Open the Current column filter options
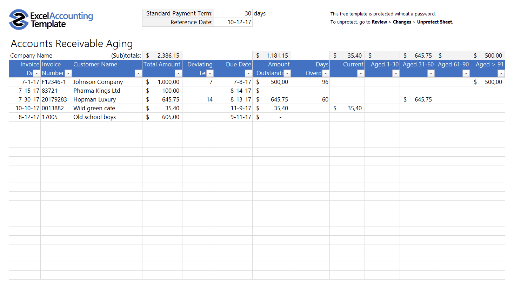The height and width of the screenshot is (288, 514). 361,73
